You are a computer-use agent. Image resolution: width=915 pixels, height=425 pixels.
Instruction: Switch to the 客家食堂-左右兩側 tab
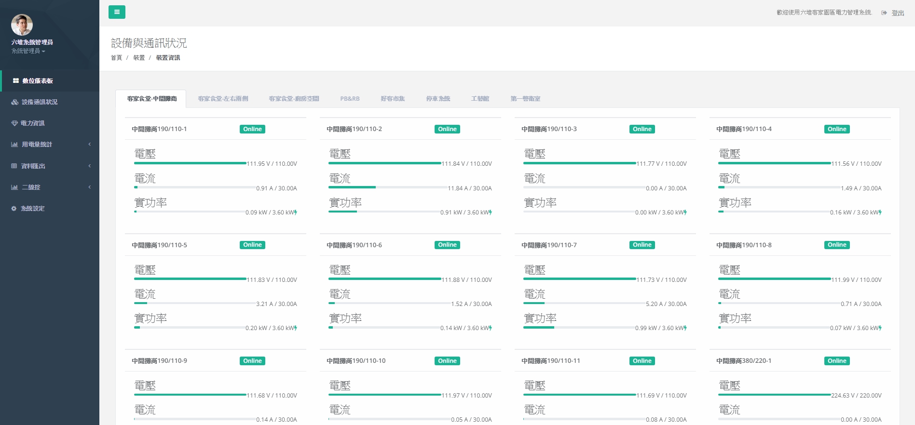tap(223, 99)
